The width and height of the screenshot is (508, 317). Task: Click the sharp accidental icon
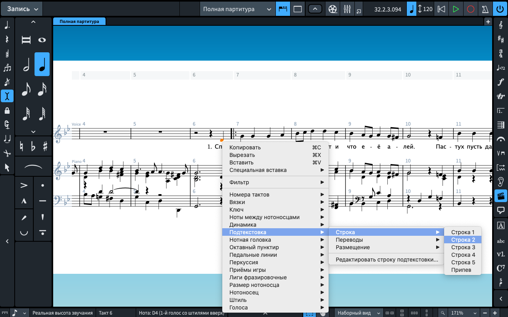[x=45, y=146]
